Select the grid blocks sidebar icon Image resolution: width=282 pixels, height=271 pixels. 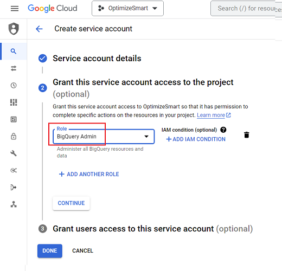[14, 102]
